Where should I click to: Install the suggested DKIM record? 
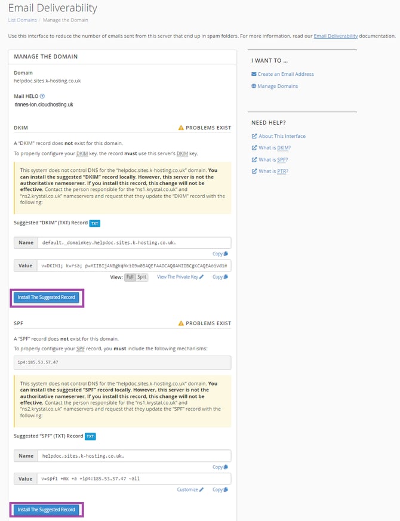click(47, 297)
